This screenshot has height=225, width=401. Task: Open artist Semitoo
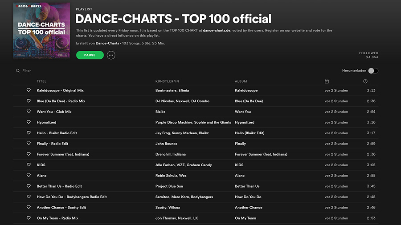point(162,197)
